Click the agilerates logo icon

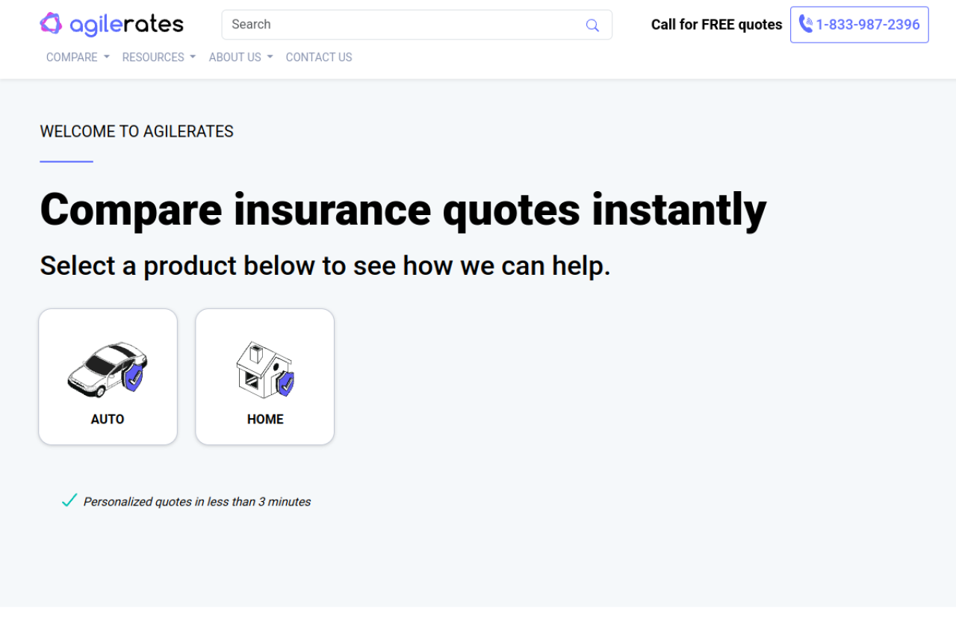pos(51,24)
